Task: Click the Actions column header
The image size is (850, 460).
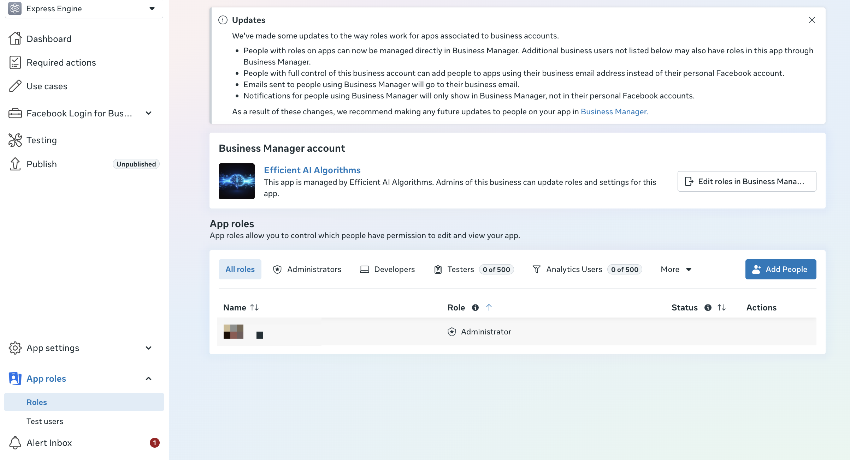Action: [x=761, y=307]
